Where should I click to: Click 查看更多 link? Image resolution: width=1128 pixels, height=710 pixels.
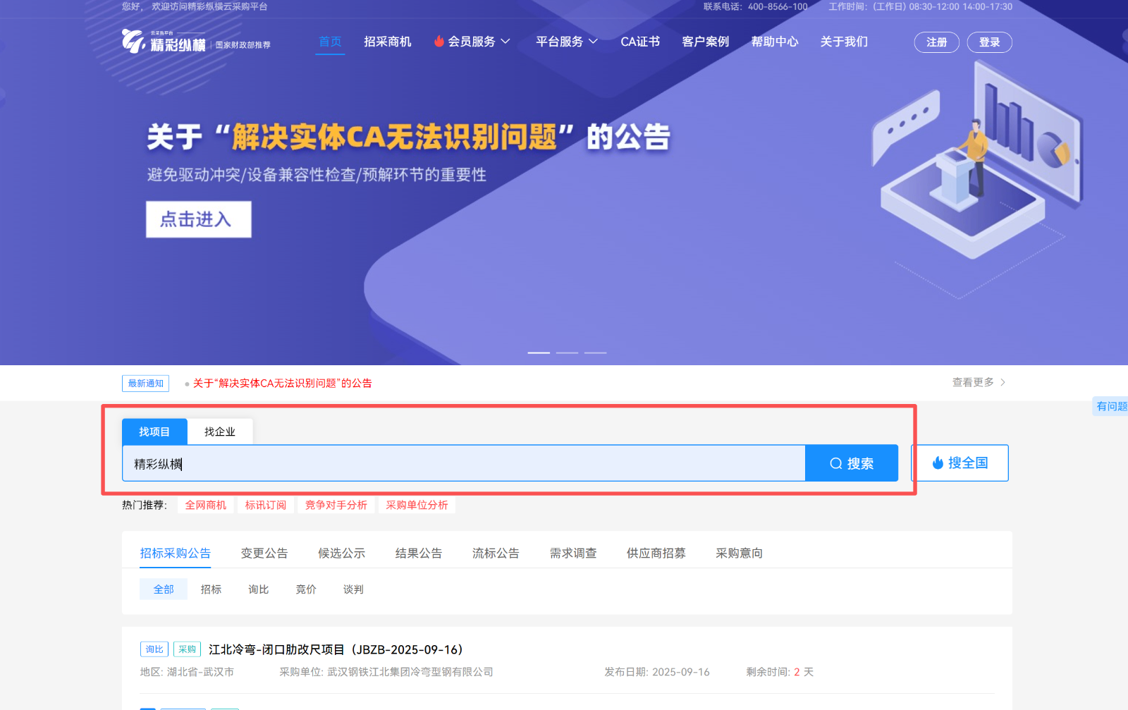[973, 382]
